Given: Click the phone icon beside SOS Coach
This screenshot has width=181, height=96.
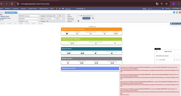Looking at the screenshot, I should point(47,21).
